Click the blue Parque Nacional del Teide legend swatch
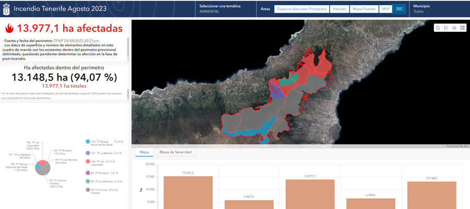Screen dimensions: 470x209 pos(88,142)
